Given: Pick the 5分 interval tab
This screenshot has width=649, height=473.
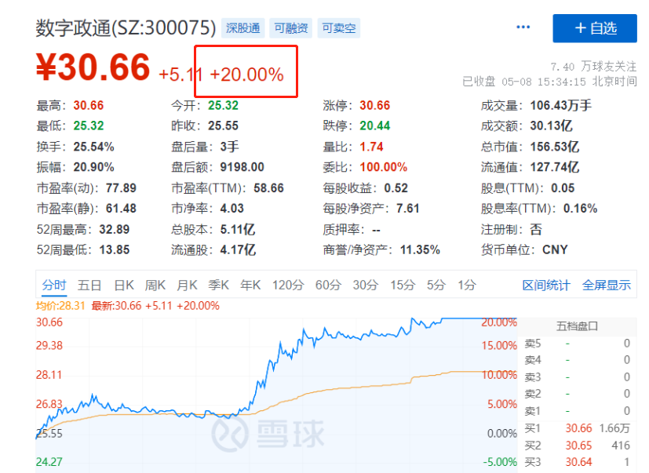Looking at the screenshot, I should click(x=436, y=285).
